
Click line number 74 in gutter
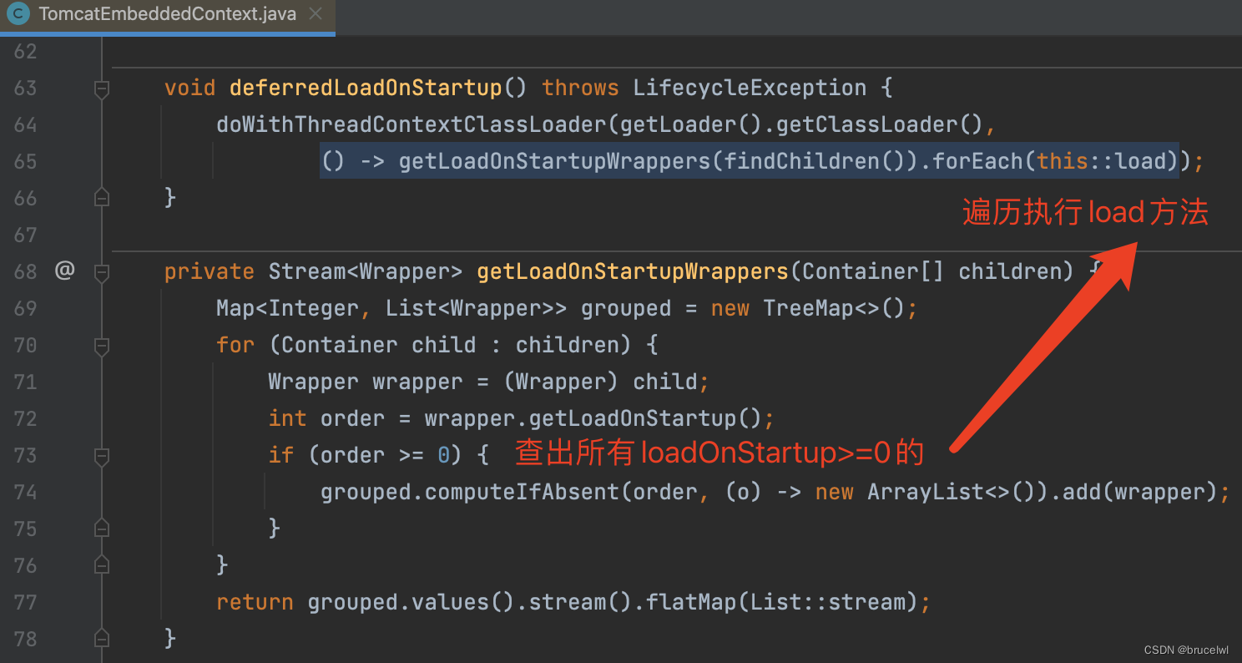pyautogui.click(x=25, y=492)
